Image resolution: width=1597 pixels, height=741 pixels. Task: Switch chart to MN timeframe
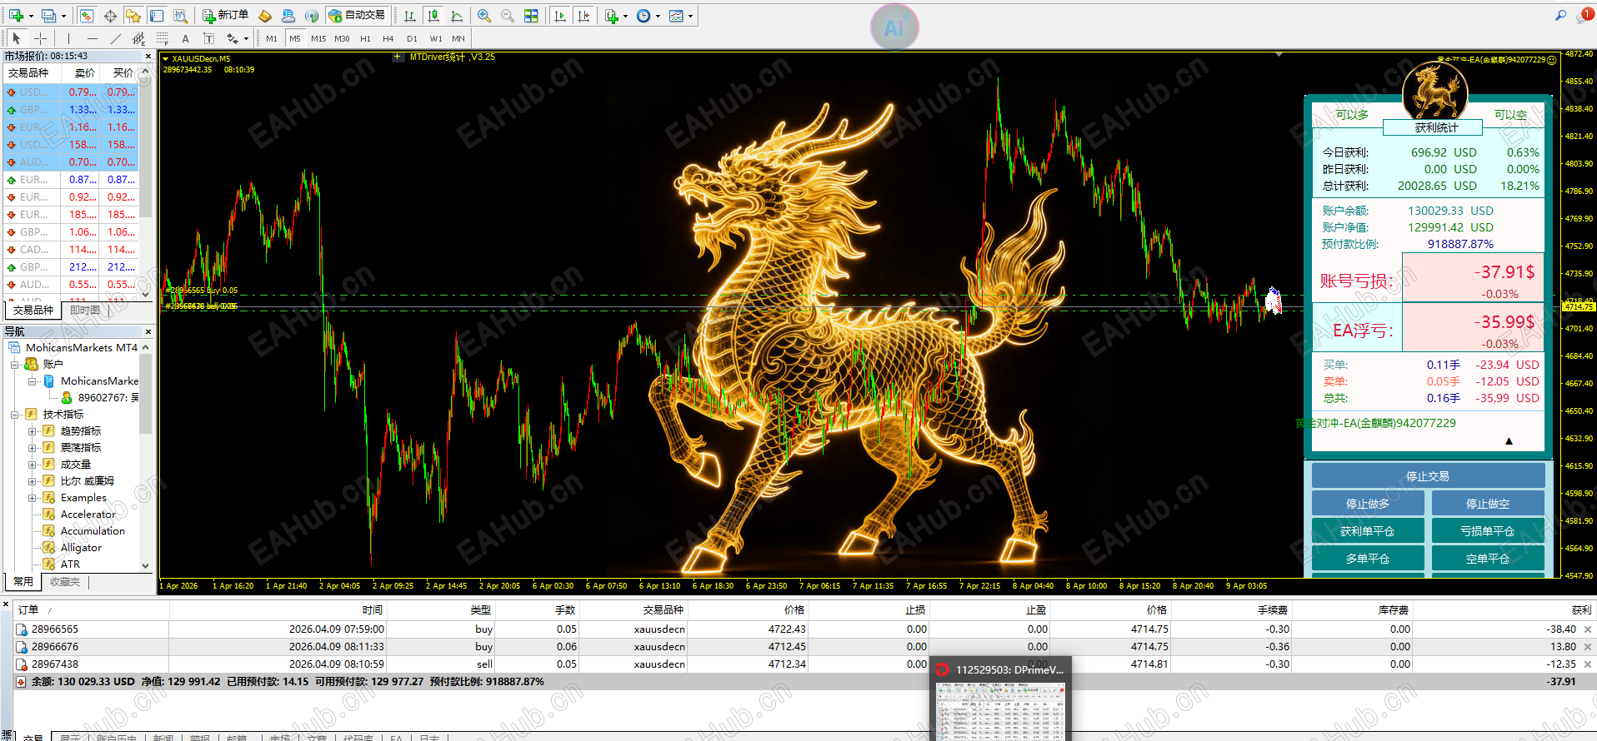(x=458, y=38)
